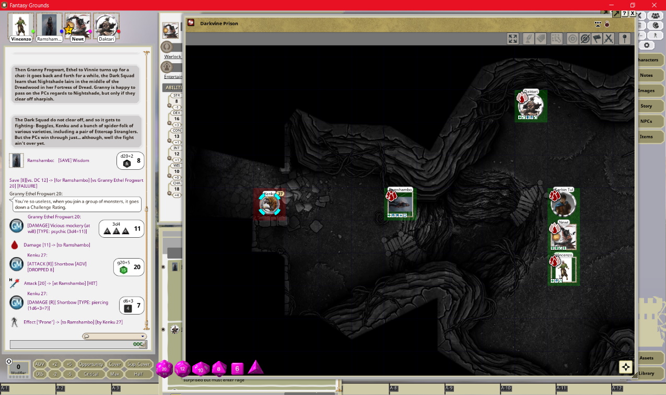Select the Kenku 27 token on map

tap(270, 204)
